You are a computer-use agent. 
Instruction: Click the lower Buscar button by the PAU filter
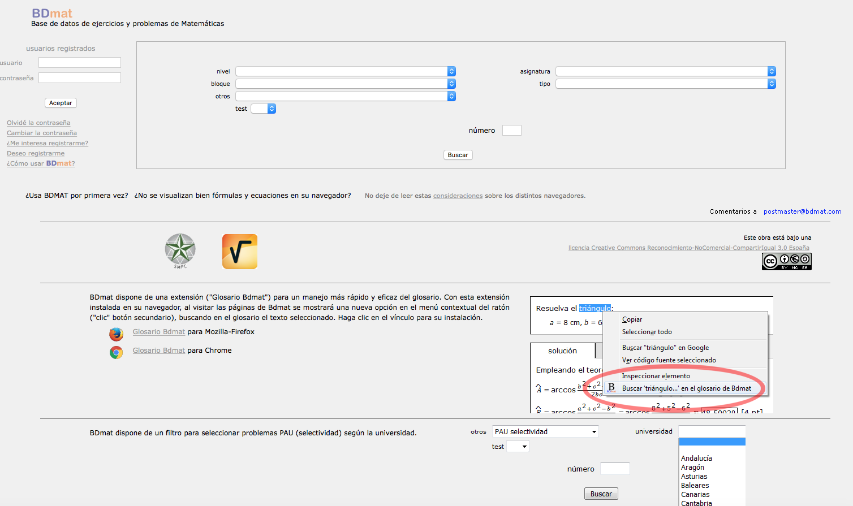(x=601, y=494)
